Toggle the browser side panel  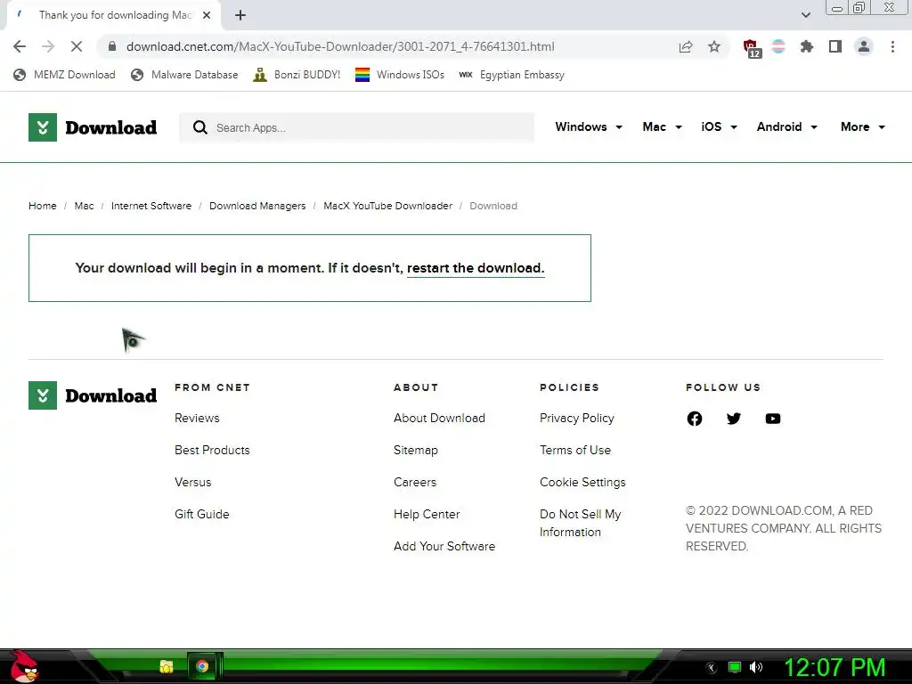pyautogui.click(x=835, y=46)
